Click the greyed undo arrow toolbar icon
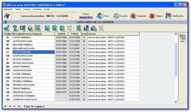Screen dimensions: 191x112 [x=70, y=28]
